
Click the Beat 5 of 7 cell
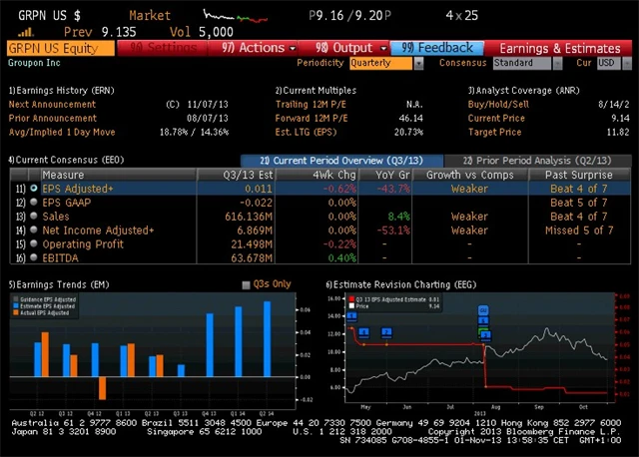(579, 203)
